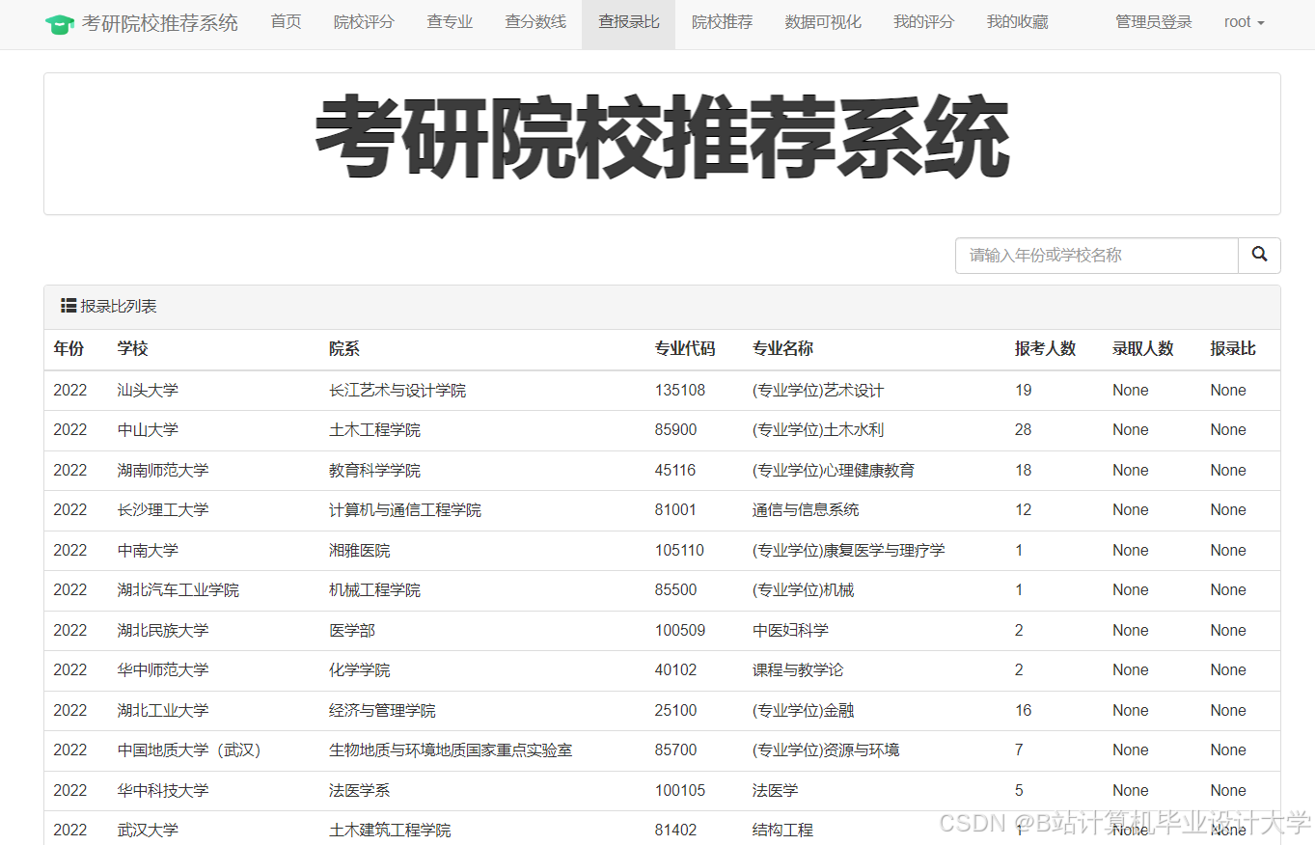The height and width of the screenshot is (845, 1315).
Task: Click major code 105110
Action: pos(679,551)
